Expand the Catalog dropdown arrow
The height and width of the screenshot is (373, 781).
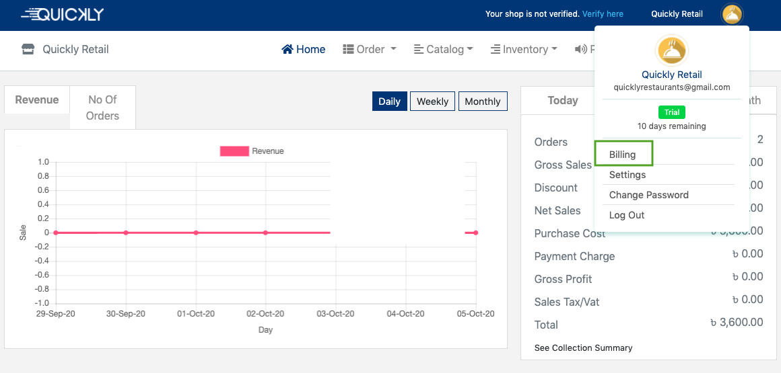coord(470,49)
